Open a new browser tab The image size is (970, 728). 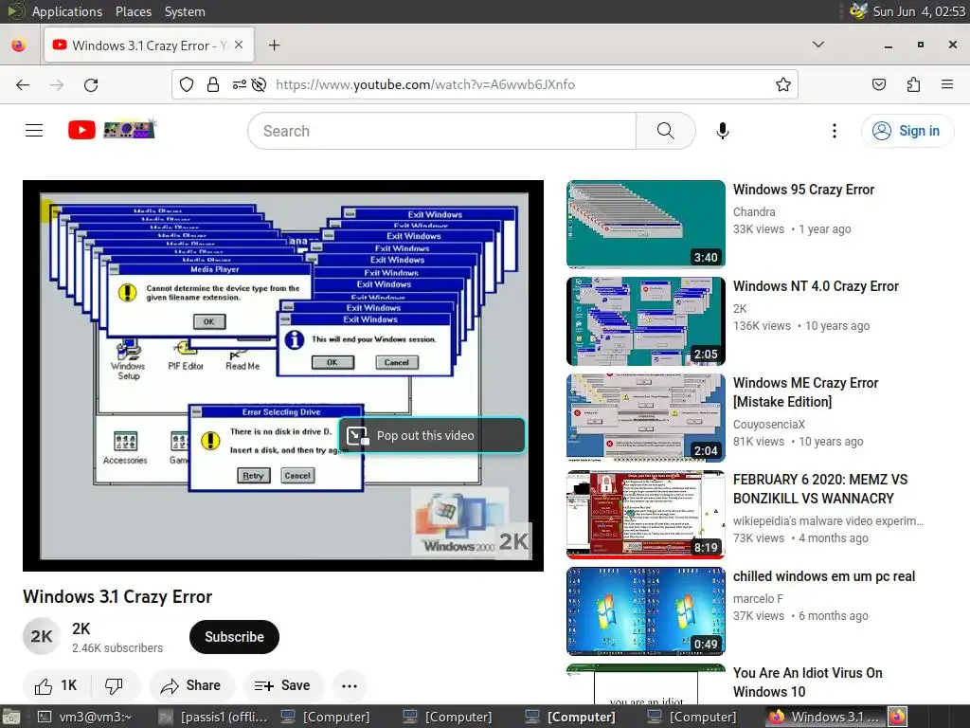(x=274, y=45)
